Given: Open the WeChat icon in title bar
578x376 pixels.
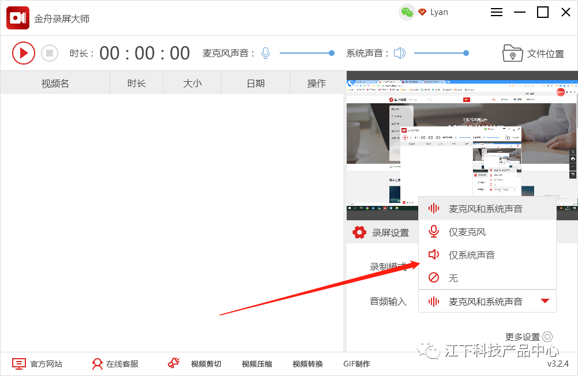Looking at the screenshot, I should [407, 12].
